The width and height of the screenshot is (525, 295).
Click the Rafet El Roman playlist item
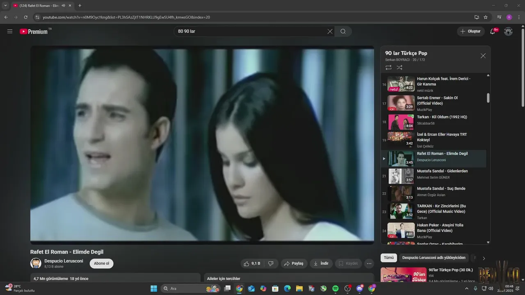[x=434, y=158]
